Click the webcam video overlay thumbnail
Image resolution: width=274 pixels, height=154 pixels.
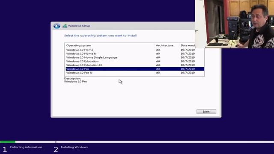[234, 24]
